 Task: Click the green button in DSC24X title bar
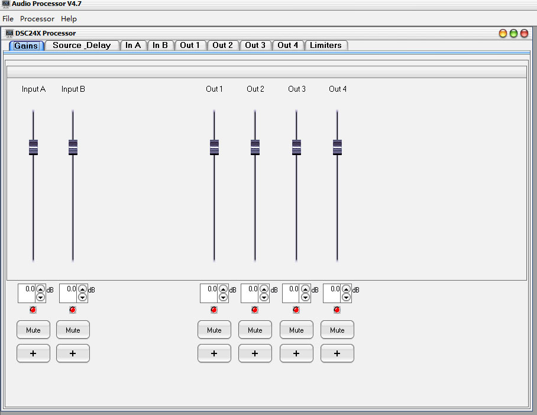tap(513, 33)
